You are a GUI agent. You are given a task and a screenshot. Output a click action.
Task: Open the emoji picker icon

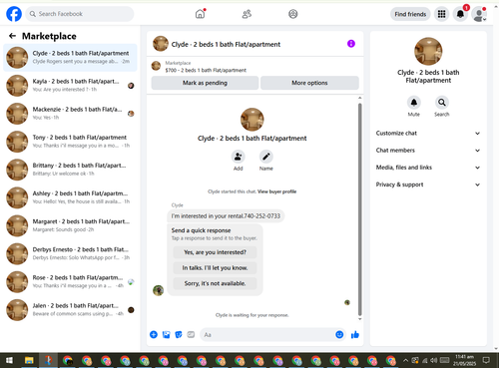(339, 334)
